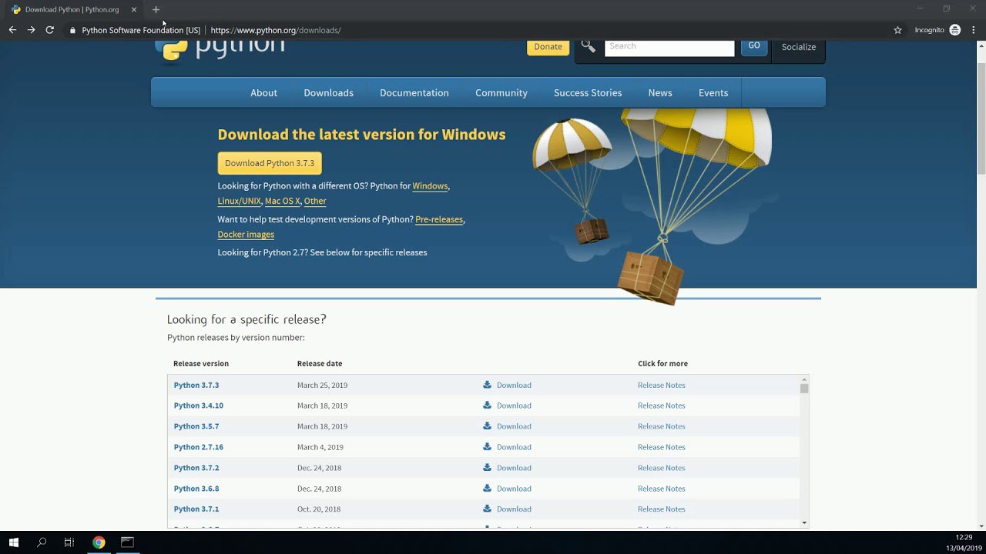Click the release list scrollbar down arrow
The height and width of the screenshot is (554, 986).
804,523
